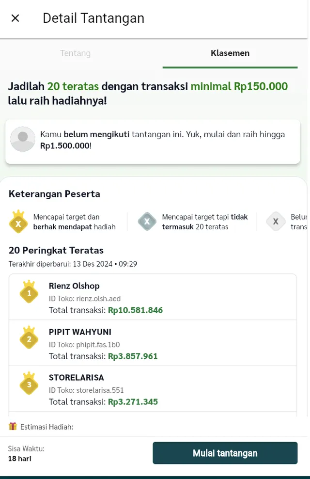The width and height of the screenshot is (310, 479).
Task: Expand the Estimasi Hadiah section
Action: [x=47, y=427]
